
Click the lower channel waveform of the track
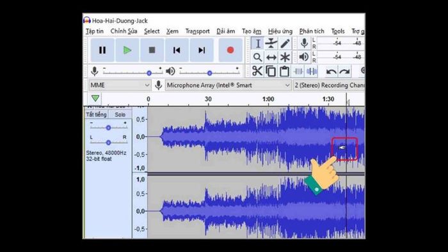pyautogui.click(x=256, y=207)
